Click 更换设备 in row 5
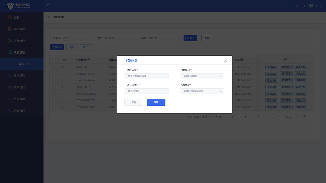Screen dimensions: 326x183 (272, 94)
